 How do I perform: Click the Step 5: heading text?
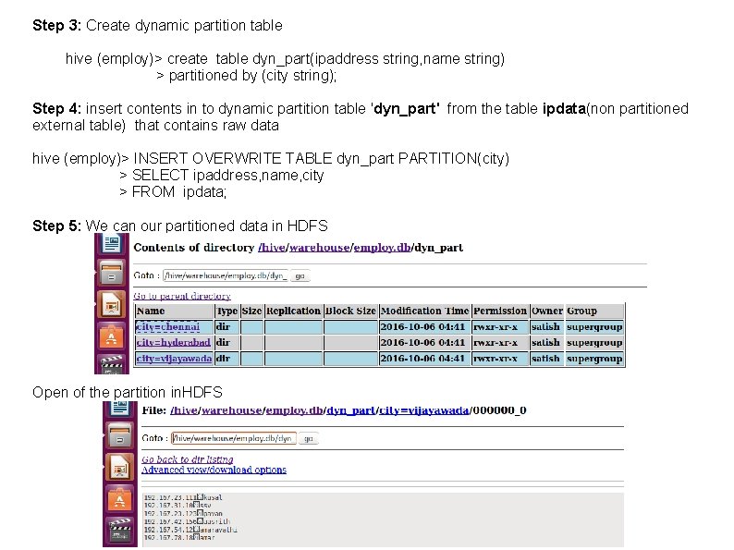[56, 226]
